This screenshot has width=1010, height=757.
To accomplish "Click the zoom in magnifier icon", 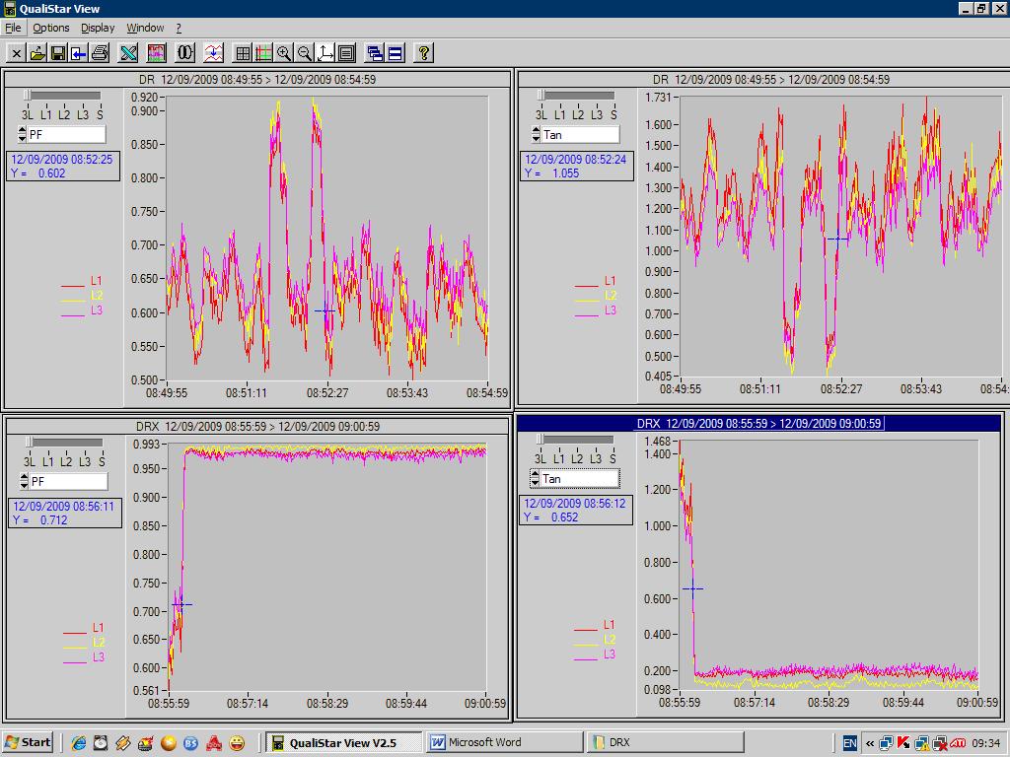I will pyautogui.click(x=284, y=53).
